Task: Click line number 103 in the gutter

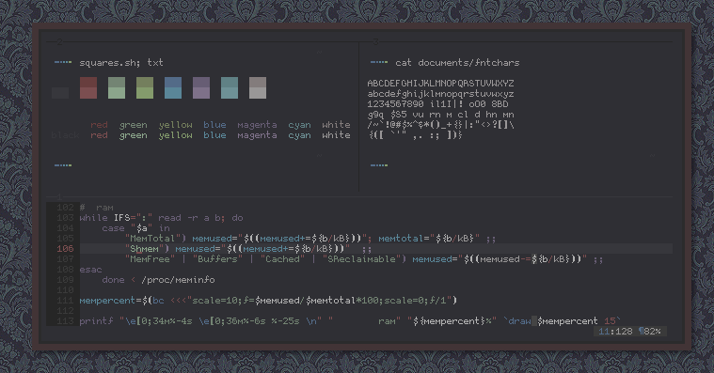Action: click(x=65, y=218)
